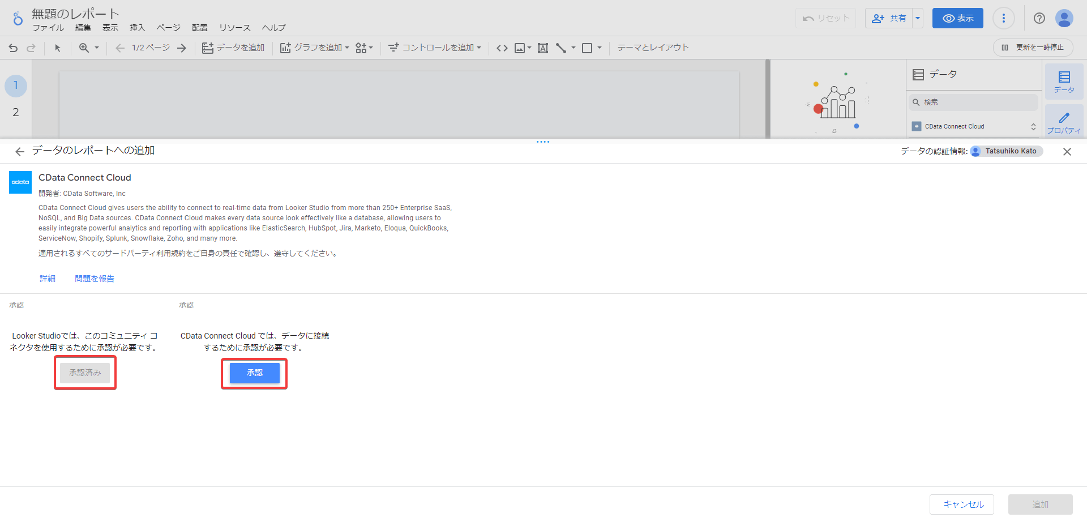The height and width of the screenshot is (526, 1087).
Task: Undo the last action
Action: coord(14,48)
